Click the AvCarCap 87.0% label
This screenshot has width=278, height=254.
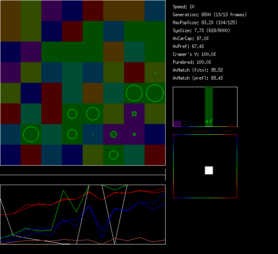click(x=191, y=38)
